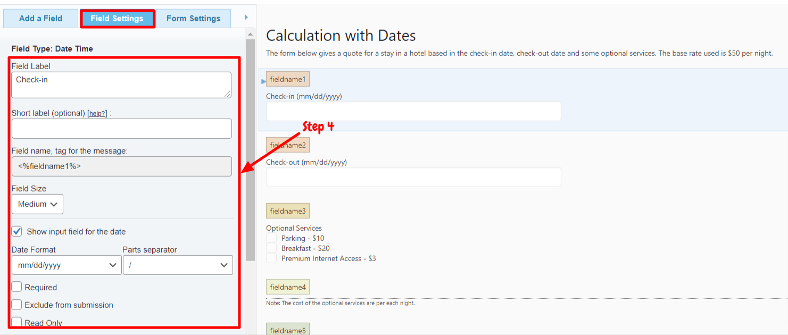Click the settings panel vertical scrollbar
The image size is (788, 335).
(250, 149)
